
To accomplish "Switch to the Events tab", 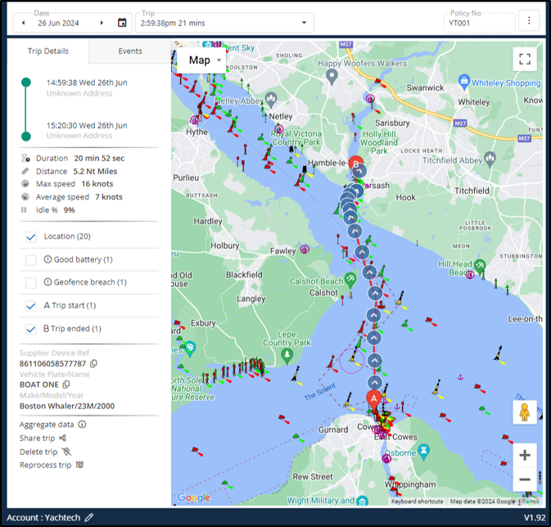I will [130, 51].
